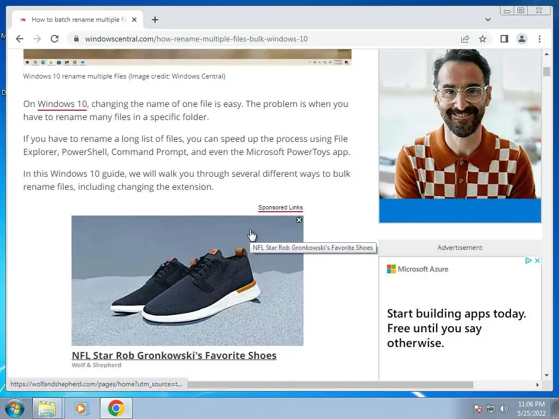Open Windows Explorer from taskbar
Viewport: 559px width, 419px height.
click(47, 408)
